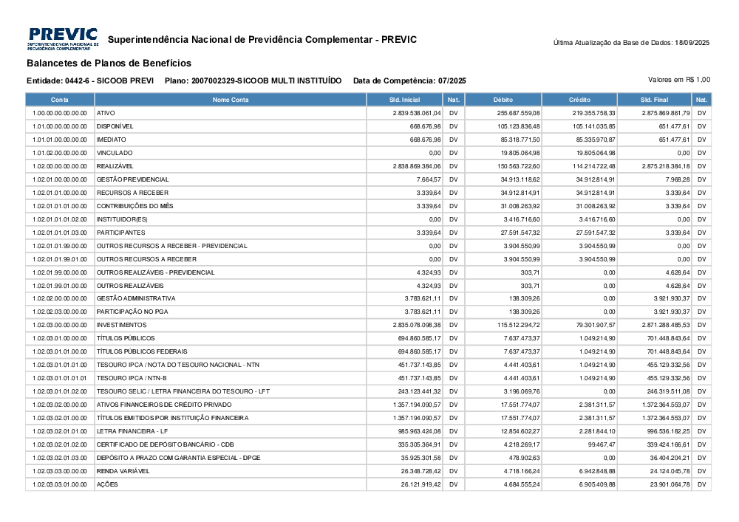Viewport: 739px width, 522px height.
Task: Click the INVESTIMENTOS account name
Action: (121, 325)
